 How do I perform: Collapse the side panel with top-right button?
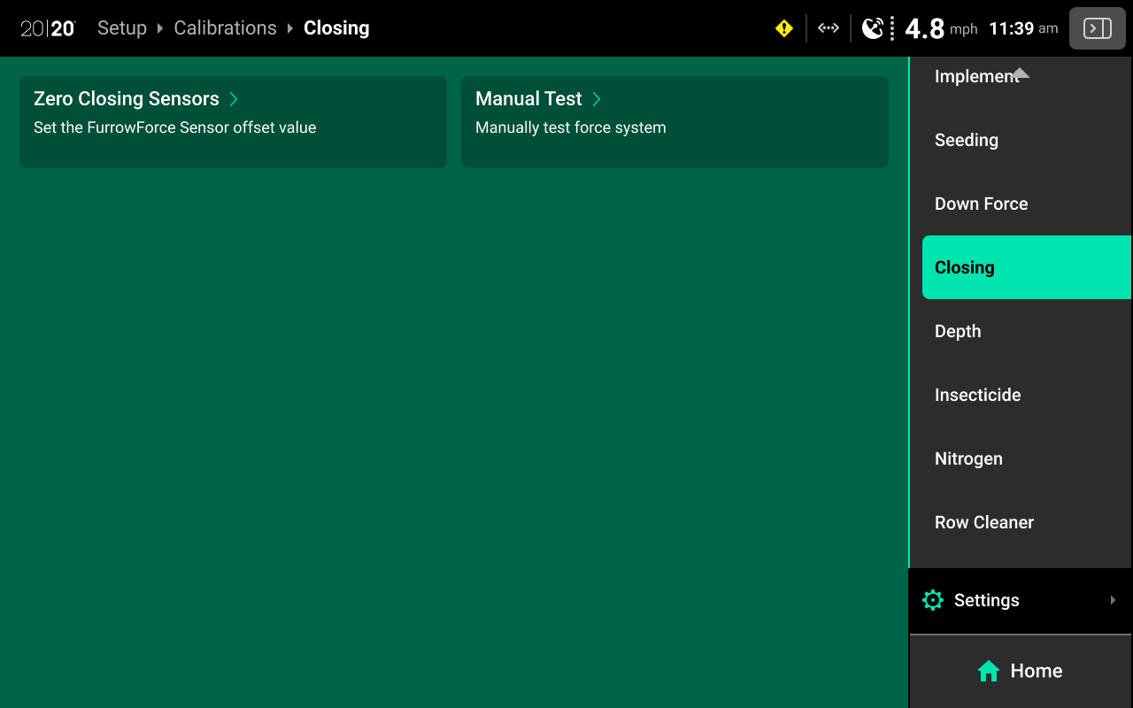[x=1098, y=28]
